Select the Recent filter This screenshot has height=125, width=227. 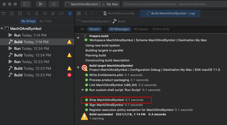[94, 29]
